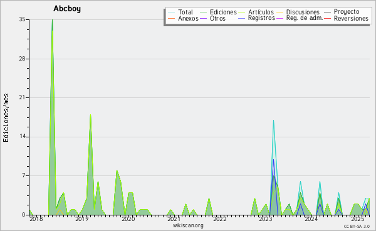Click the 2024 x-axis label
This screenshot has height=231, width=376.
click(311, 219)
